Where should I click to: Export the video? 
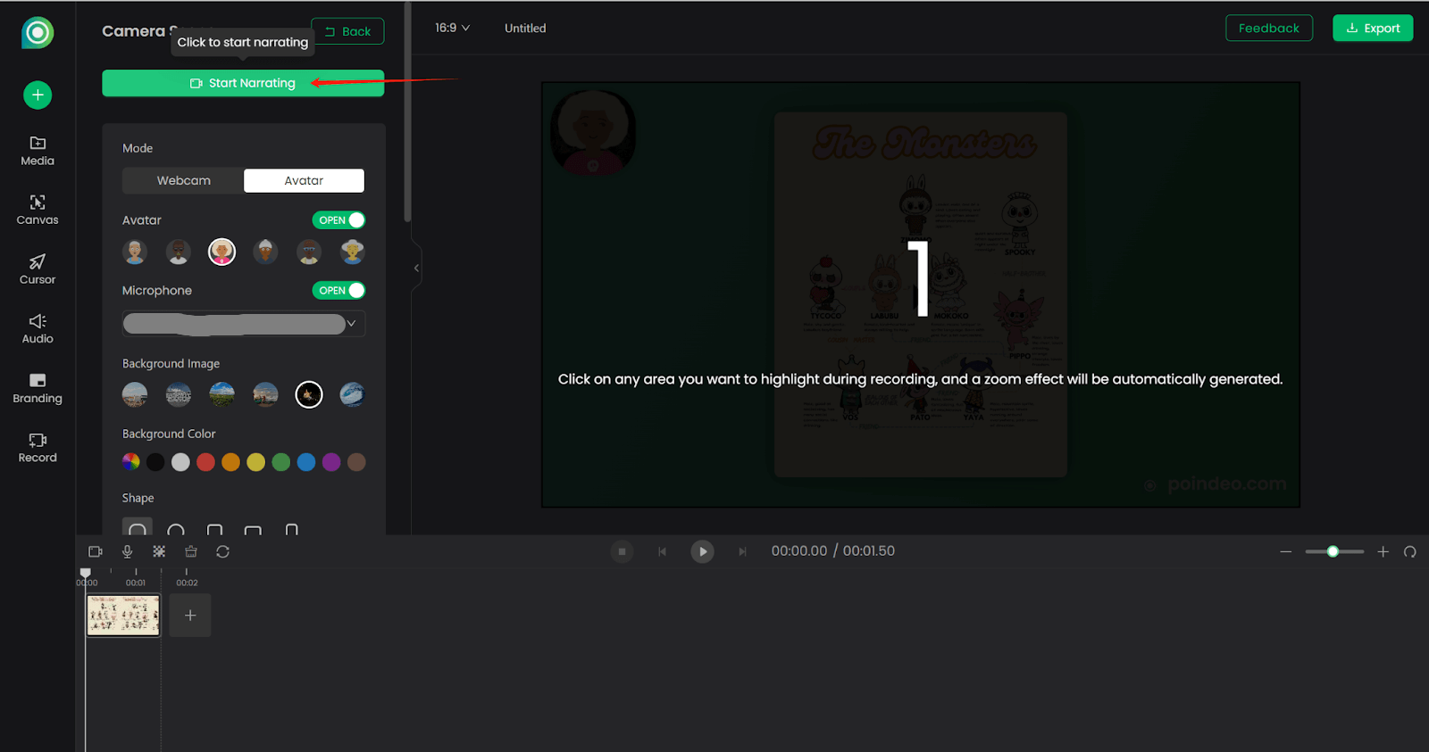tap(1373, 29)
